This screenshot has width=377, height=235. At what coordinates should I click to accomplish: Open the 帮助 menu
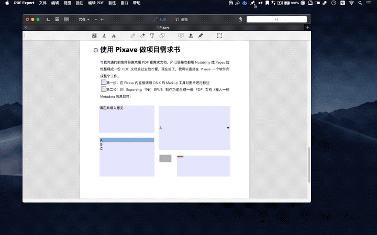(137, 3)
